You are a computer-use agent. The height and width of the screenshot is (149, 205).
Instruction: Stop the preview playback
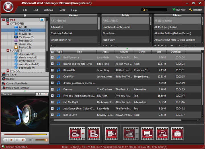click(17, 140)
